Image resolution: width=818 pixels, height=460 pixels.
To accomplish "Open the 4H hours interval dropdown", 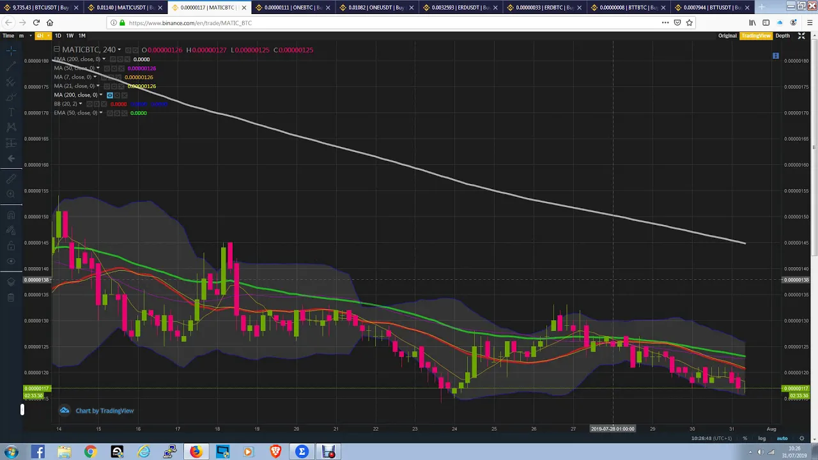I will (x=42, y=36).
